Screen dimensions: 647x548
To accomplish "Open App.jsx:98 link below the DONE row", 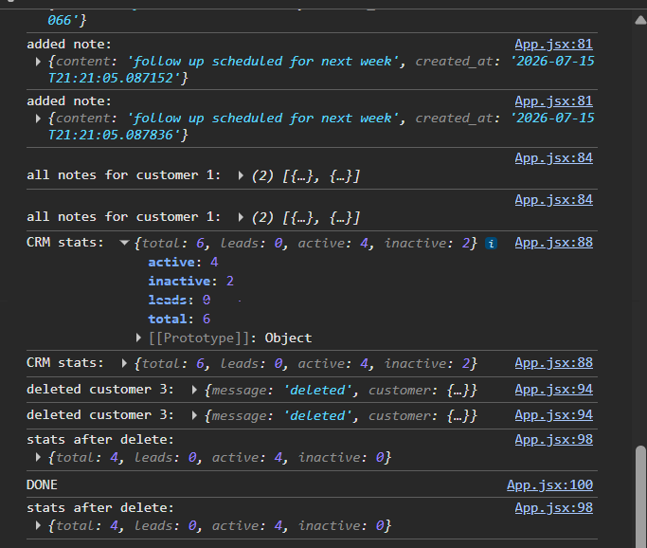I will tap(554, 508).
